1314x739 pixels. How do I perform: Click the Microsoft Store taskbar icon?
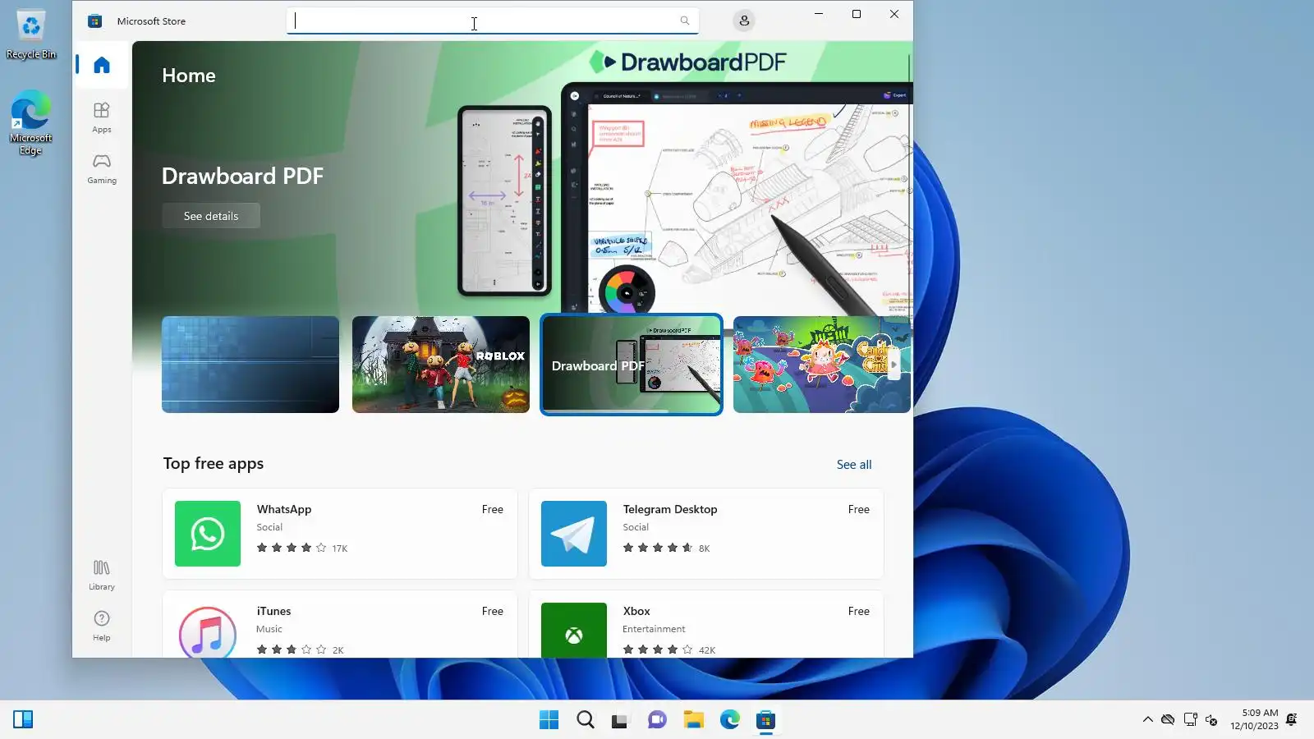(x=766, y=720)
